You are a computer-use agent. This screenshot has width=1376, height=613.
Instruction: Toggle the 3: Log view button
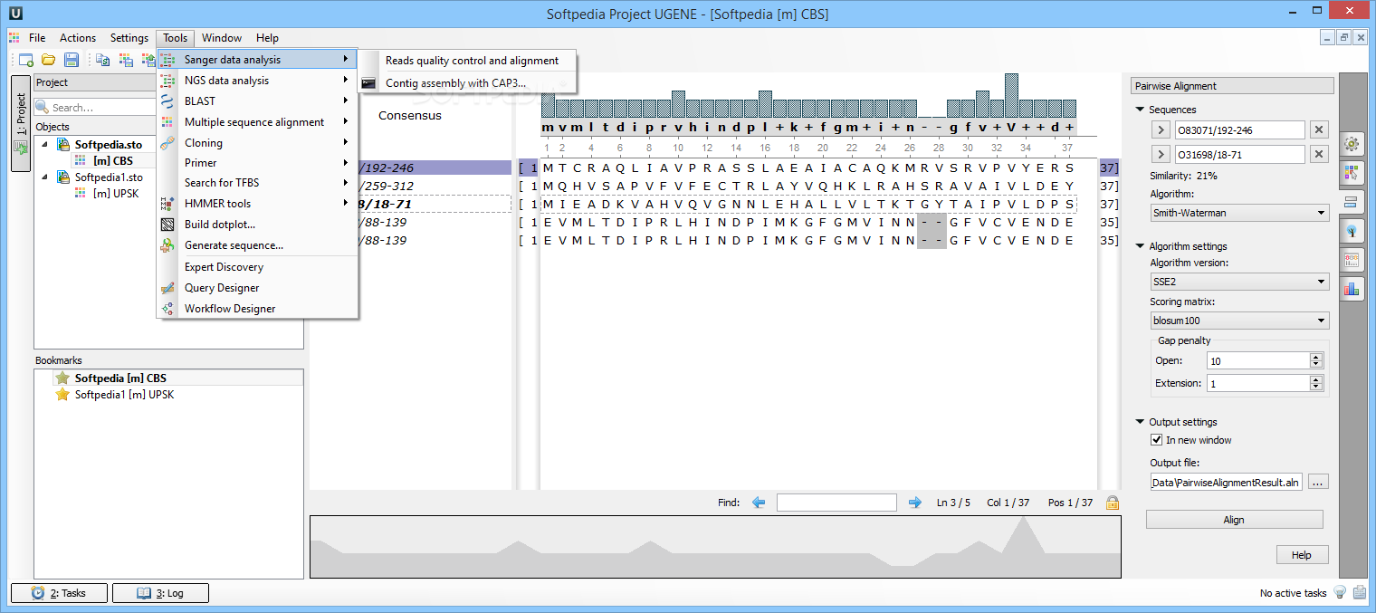point(160,593)
